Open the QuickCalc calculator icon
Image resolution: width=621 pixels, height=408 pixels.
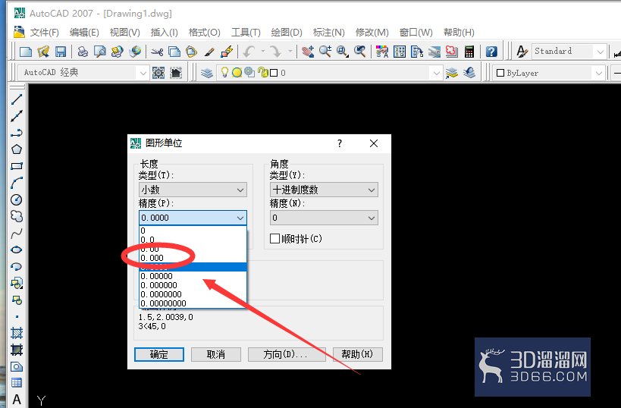(x=469, y=52)
